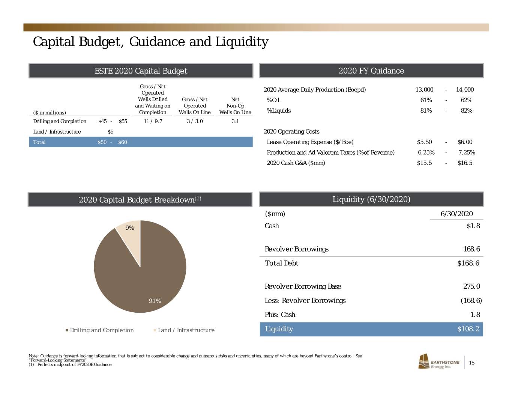
Task: Click the 275.0 borrowing base value
Action: coord(471,287)
